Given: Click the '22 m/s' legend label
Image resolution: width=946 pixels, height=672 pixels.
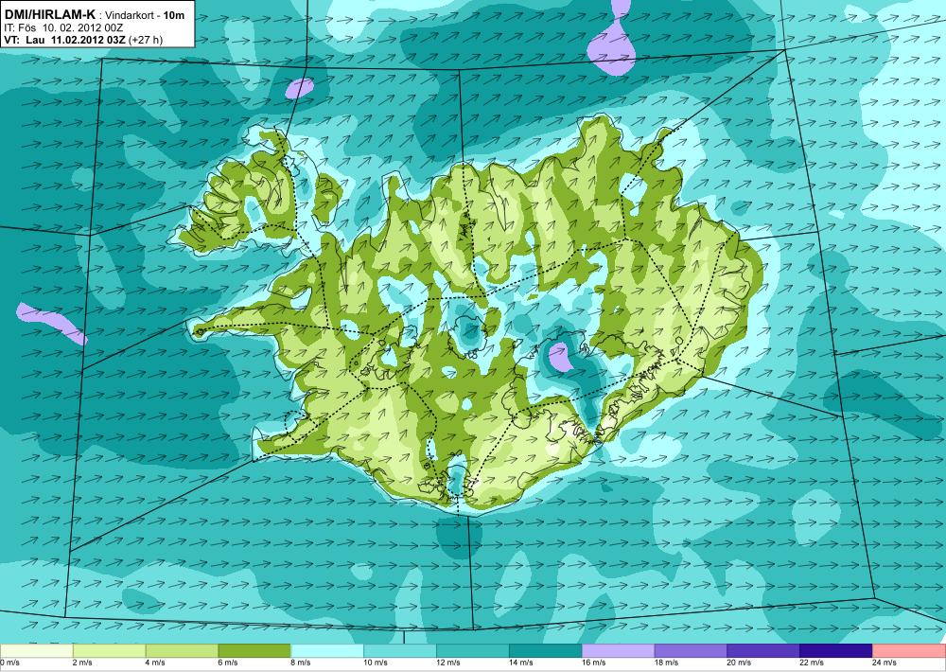Looking at the screenshot, I should tap(812, 663).
